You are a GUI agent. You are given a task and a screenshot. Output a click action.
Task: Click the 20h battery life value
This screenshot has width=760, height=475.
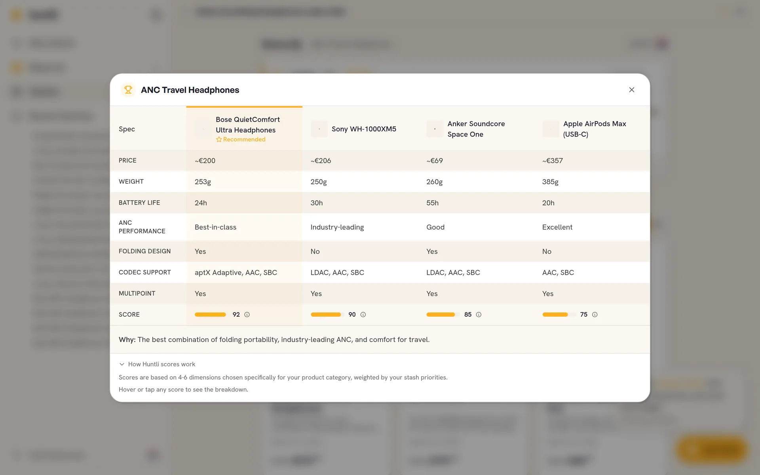click(x=548, y=203)
